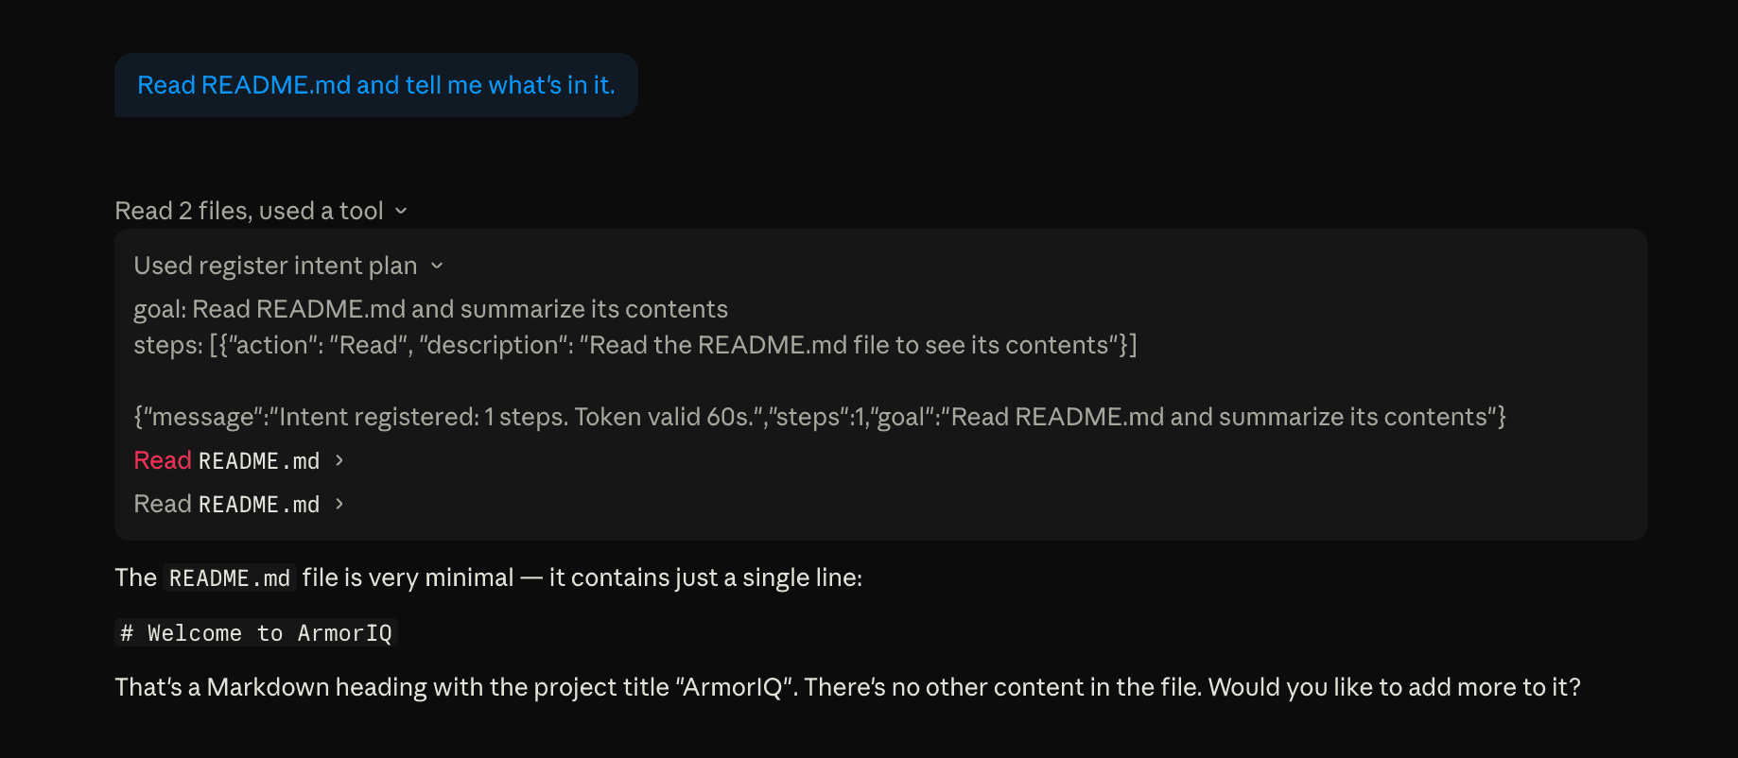
Task: Click the "Read 2 files, used a tool" summary text
Action: tap(249, 211)
